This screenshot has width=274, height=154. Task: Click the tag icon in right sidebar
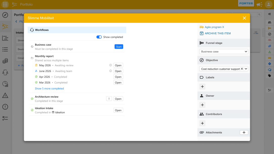[x=269, y=76]
